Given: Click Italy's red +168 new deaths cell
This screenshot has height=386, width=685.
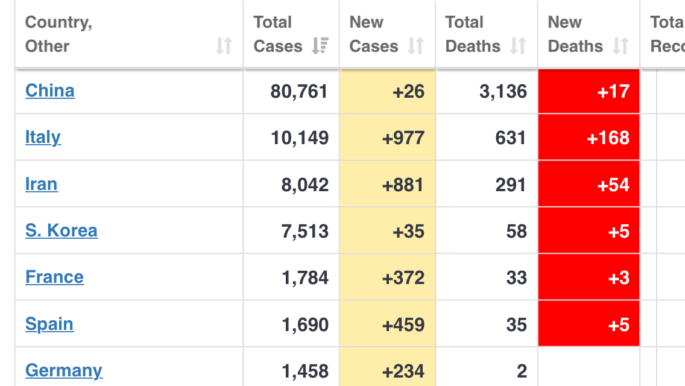Looking at the screenshot, I should 589,138.
